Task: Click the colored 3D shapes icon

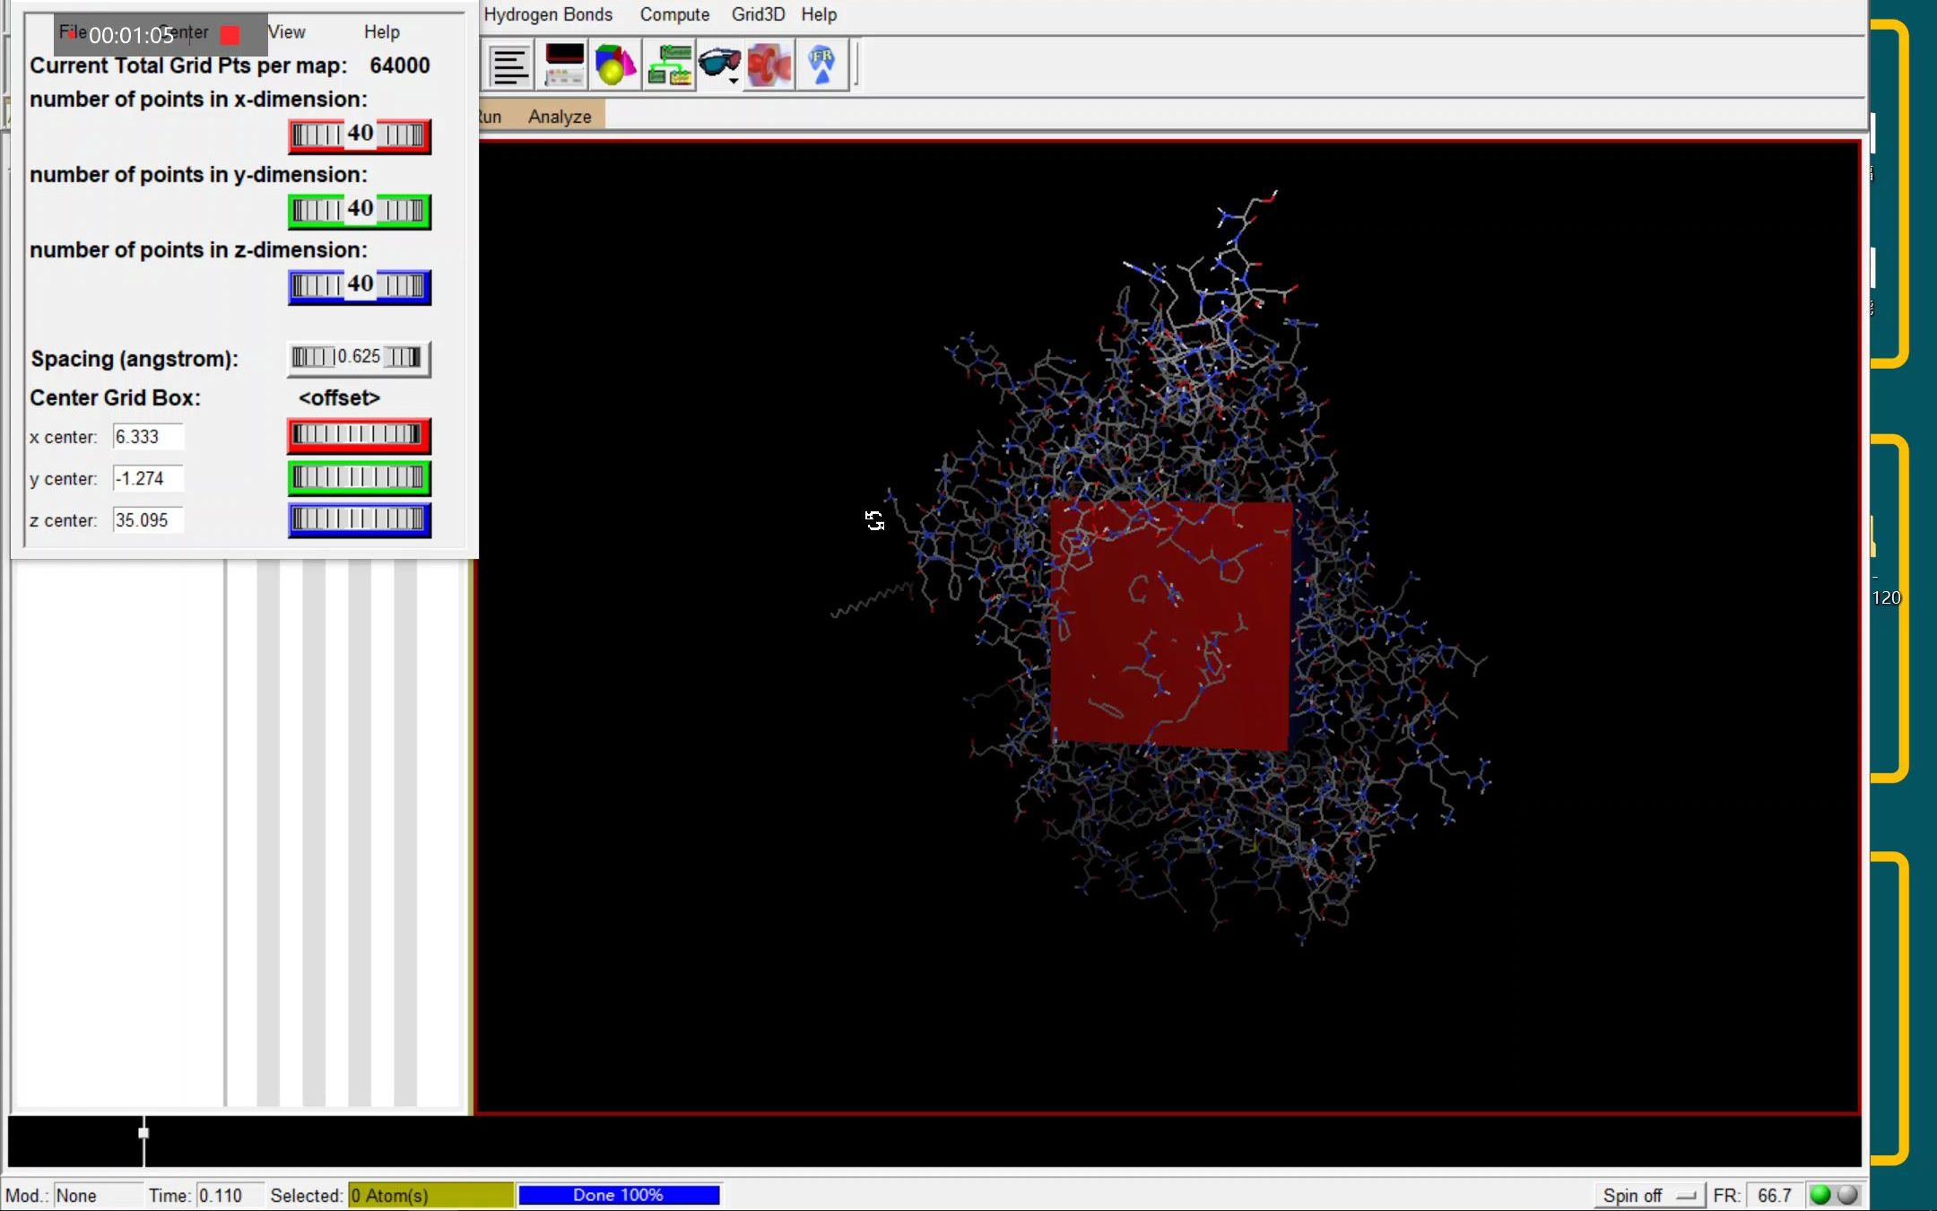Action: pyautogui.click(x=615, y=65)
